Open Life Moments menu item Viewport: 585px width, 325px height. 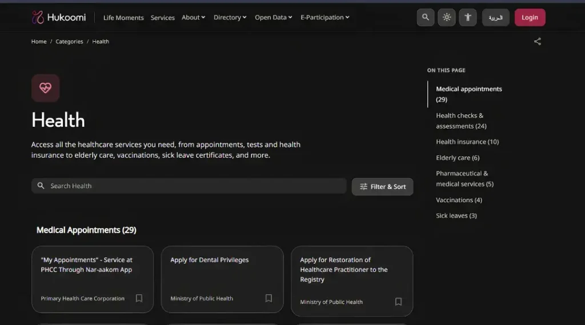[x=123, y=18]
